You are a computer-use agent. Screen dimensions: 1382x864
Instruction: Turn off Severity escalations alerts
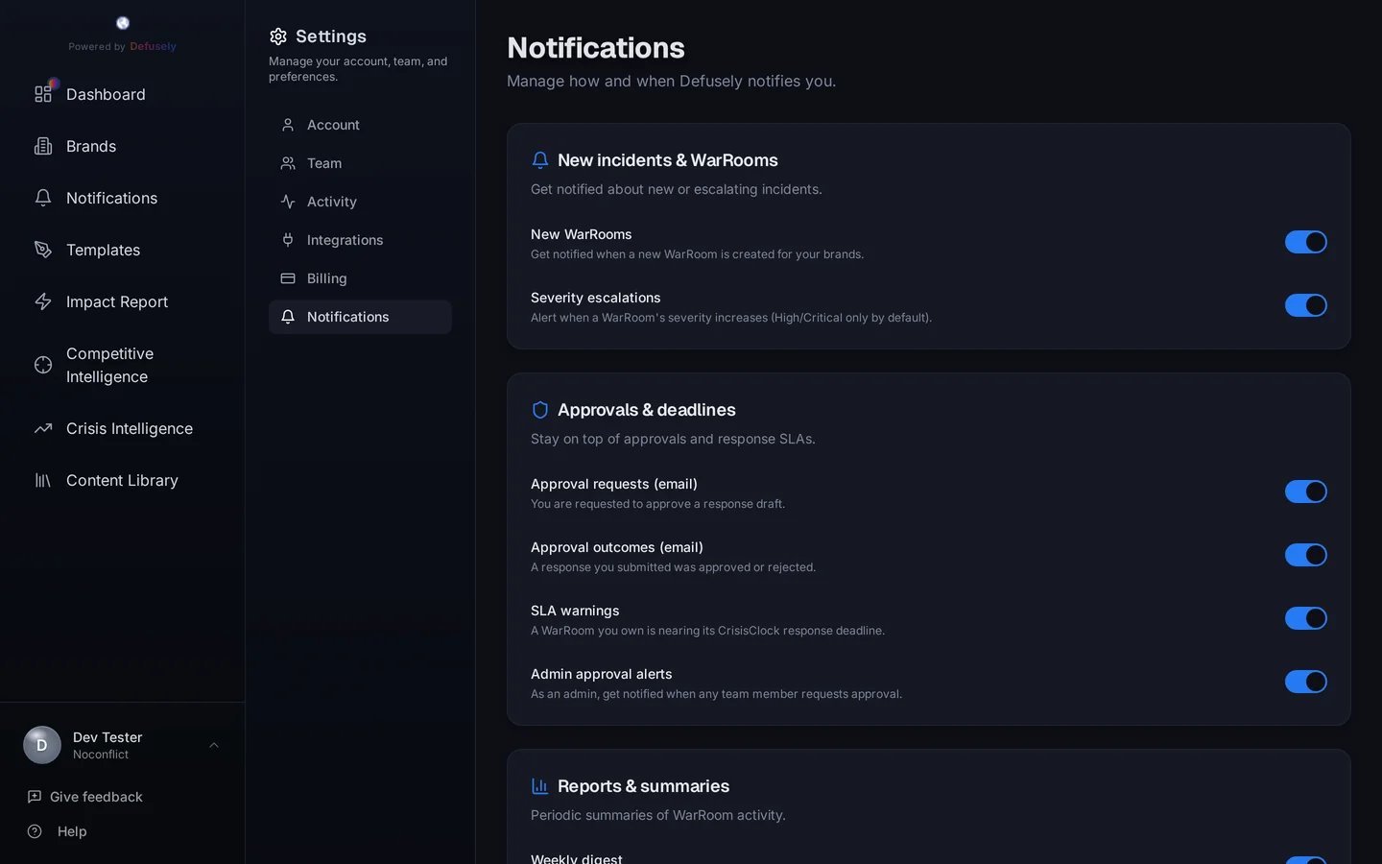1306,305
